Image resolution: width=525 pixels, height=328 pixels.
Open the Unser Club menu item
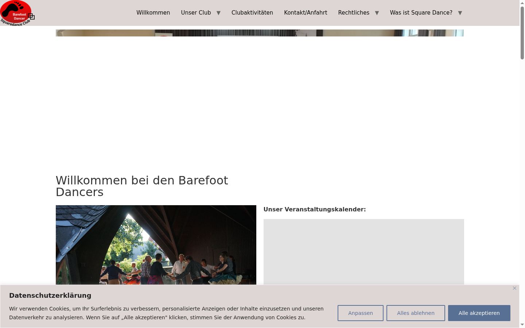[x=196, y=13]
